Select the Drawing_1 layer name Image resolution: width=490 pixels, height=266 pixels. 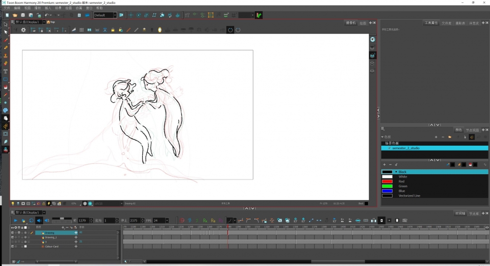51,237
